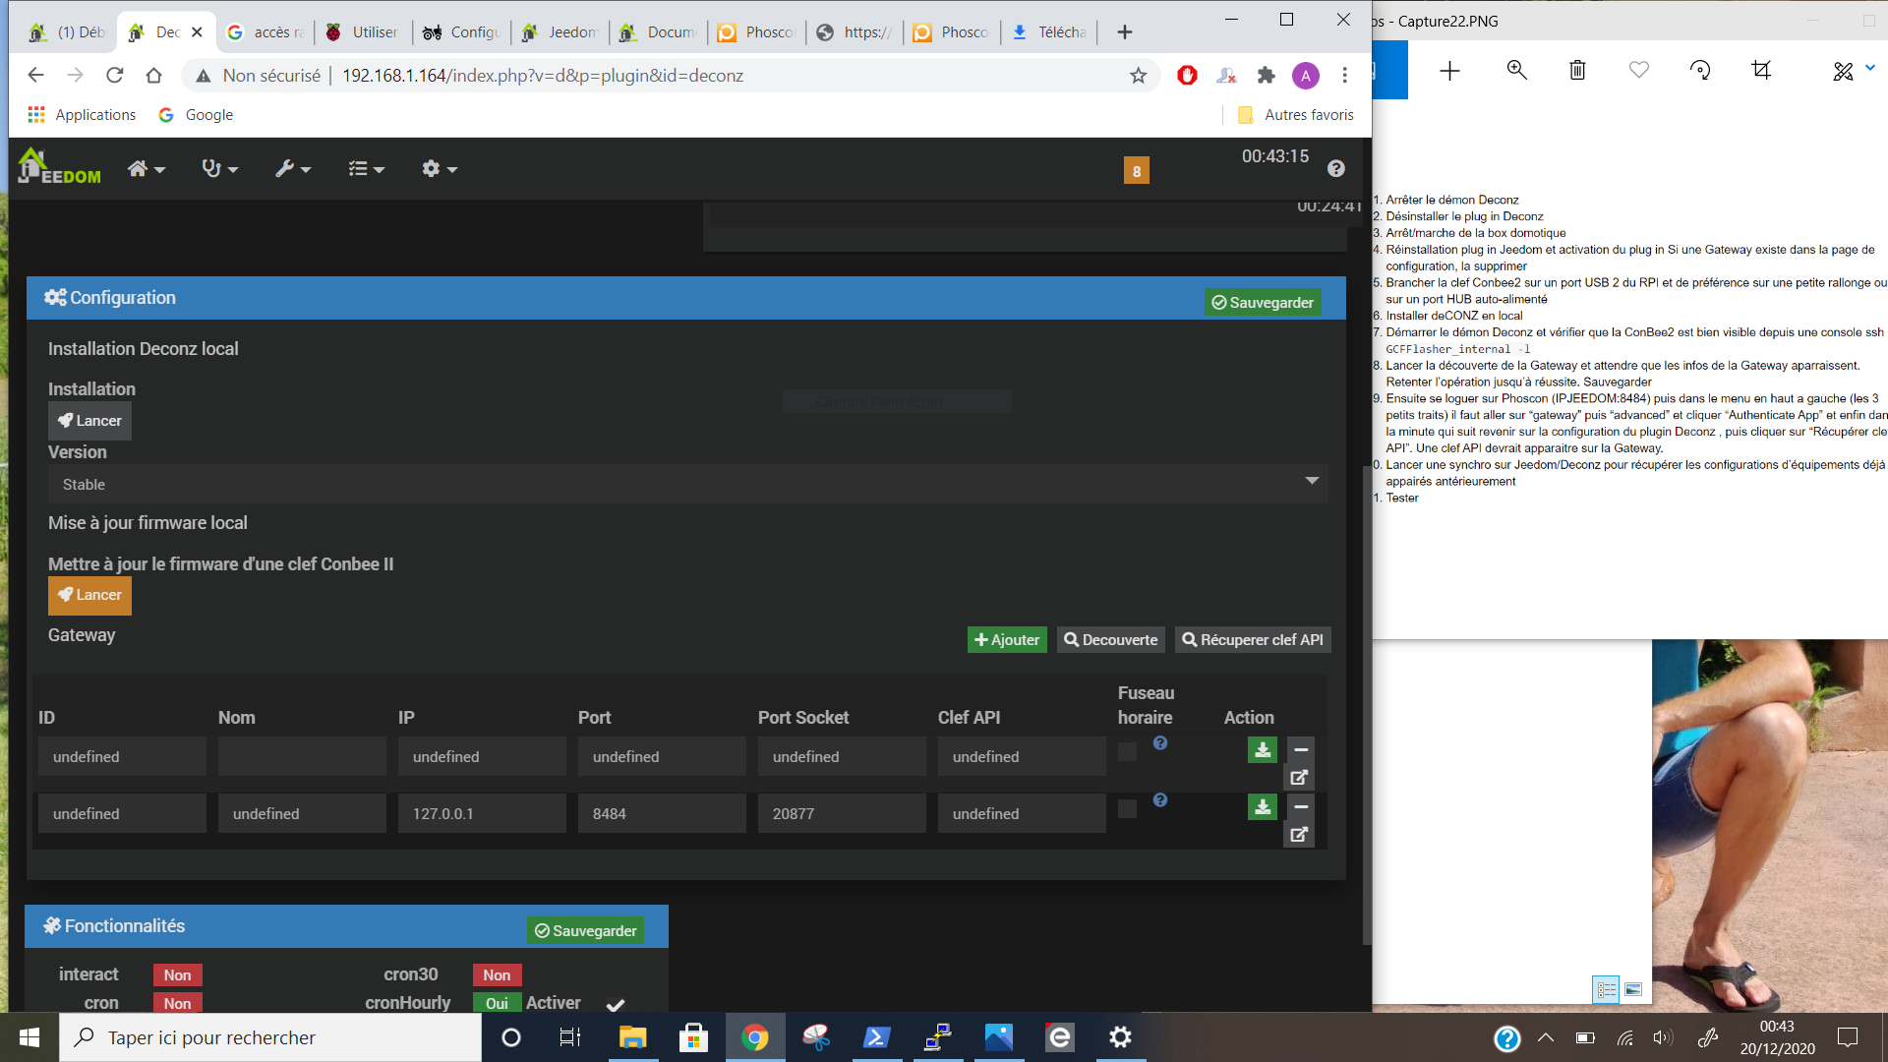
Task: Click Lancer for Conbee II firmware update
Action: tap(89, 595)
